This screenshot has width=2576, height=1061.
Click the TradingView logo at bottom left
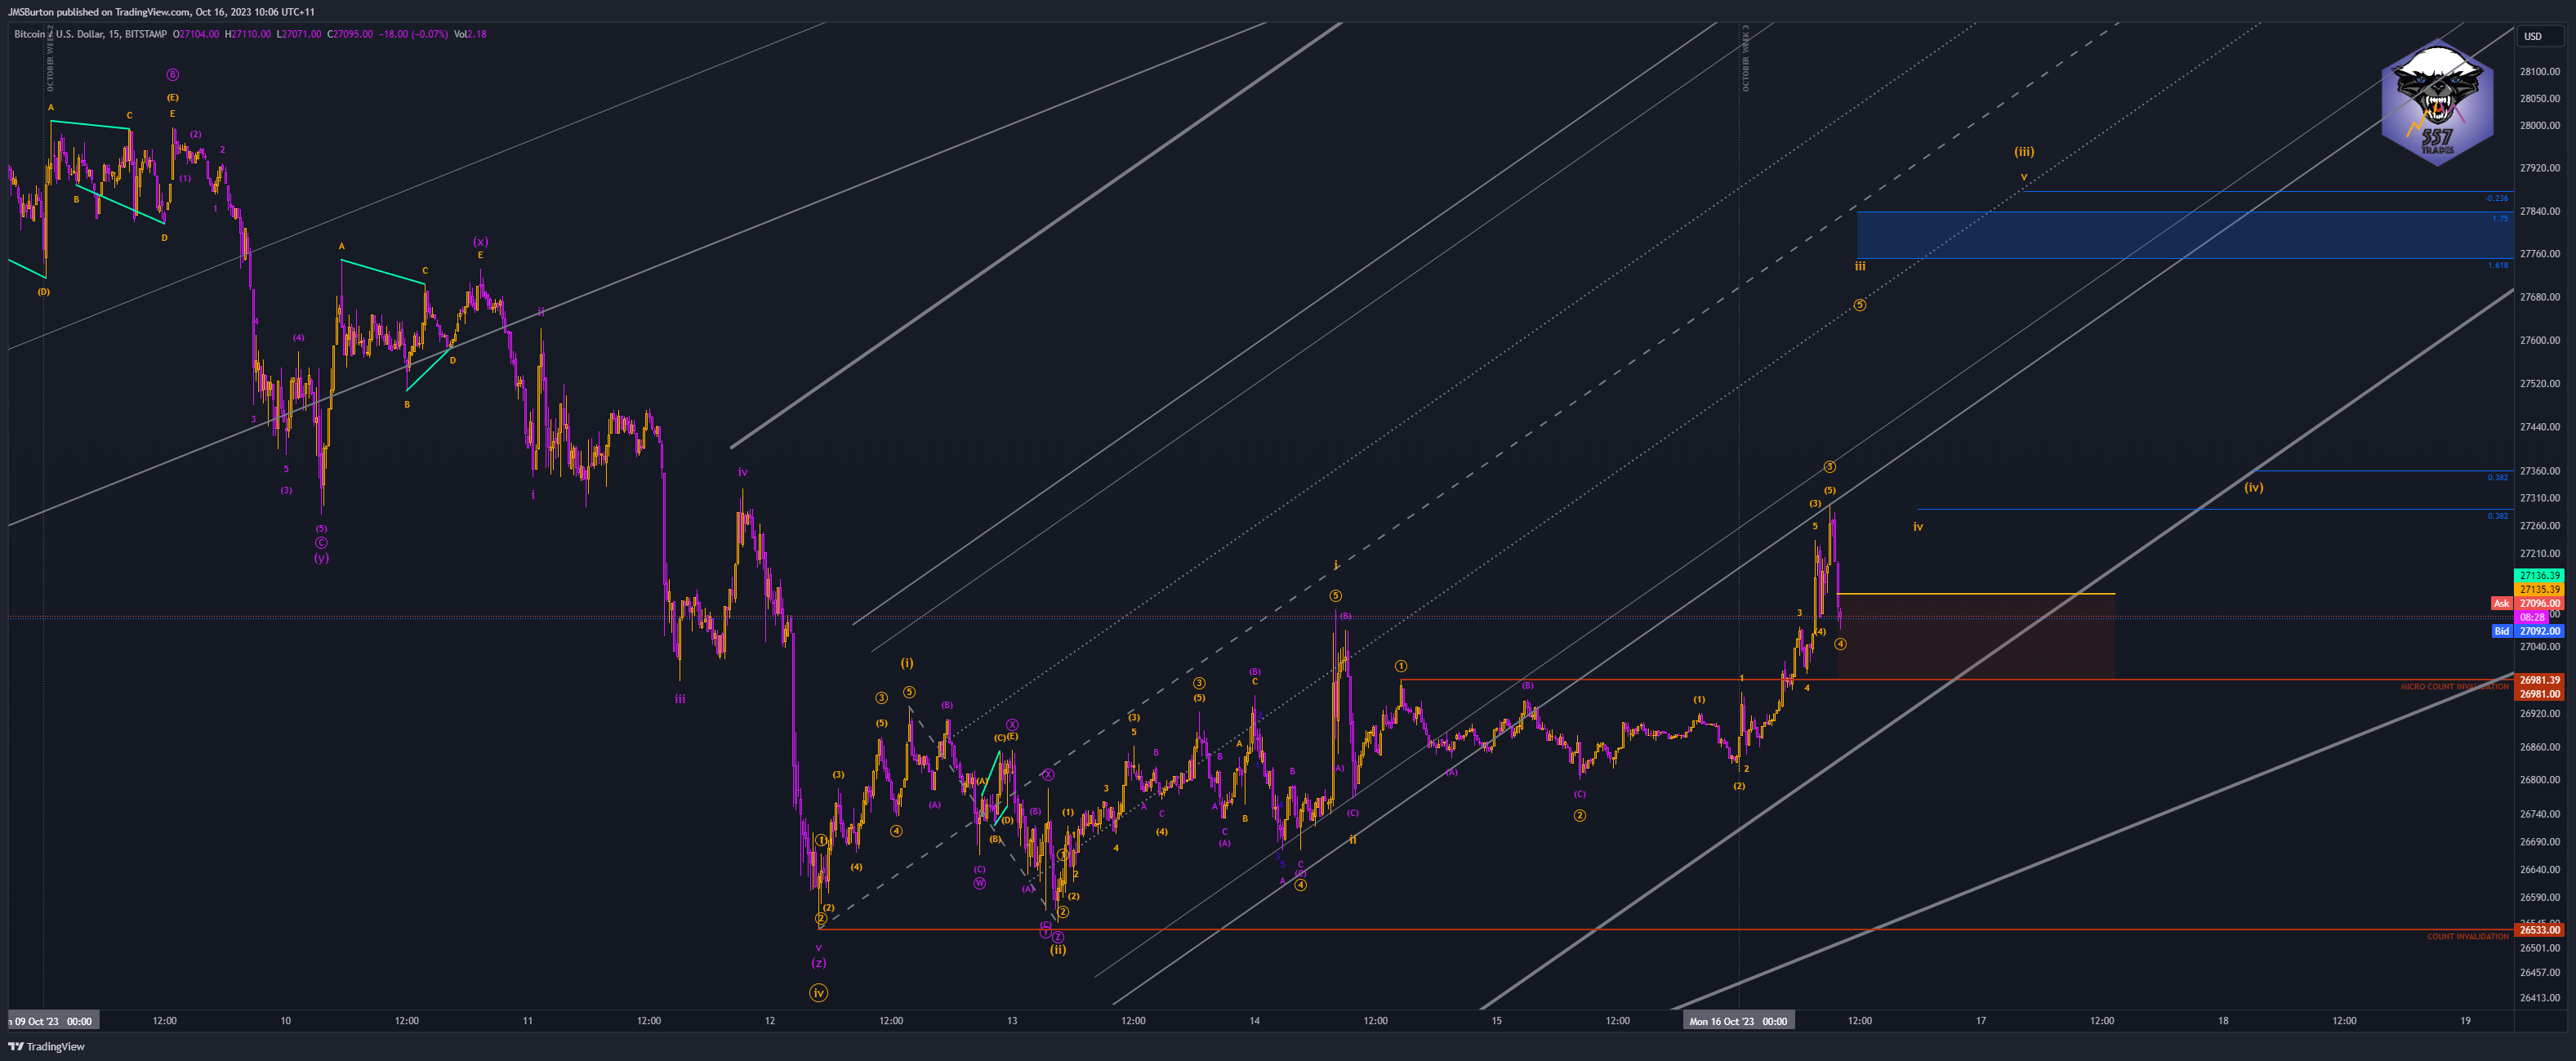coord(46,1046)
